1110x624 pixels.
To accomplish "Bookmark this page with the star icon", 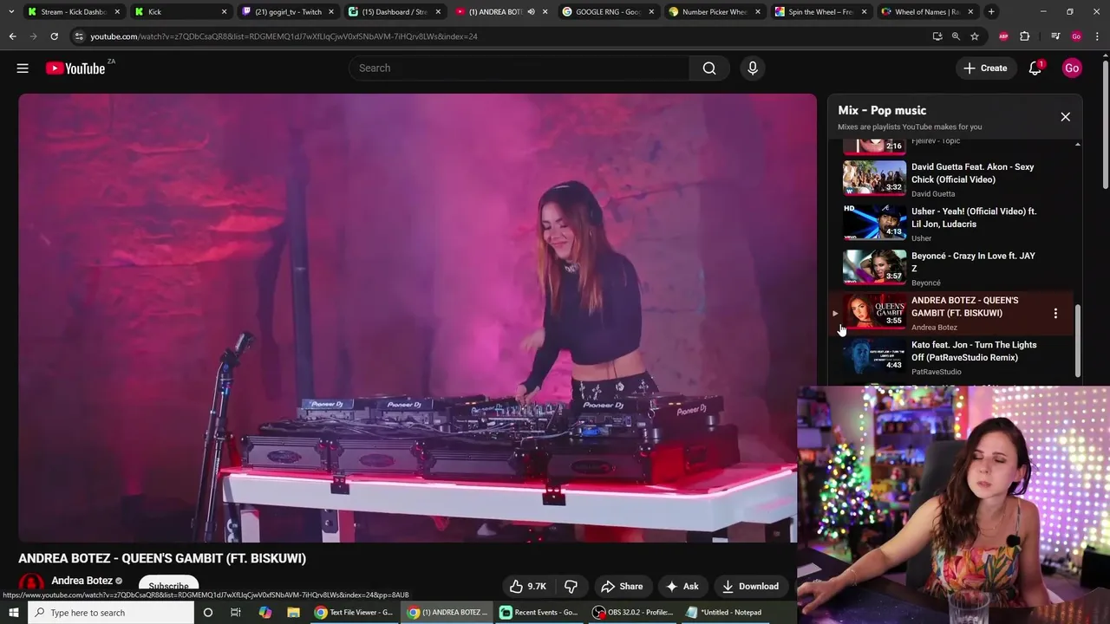I will pos(975,36).
